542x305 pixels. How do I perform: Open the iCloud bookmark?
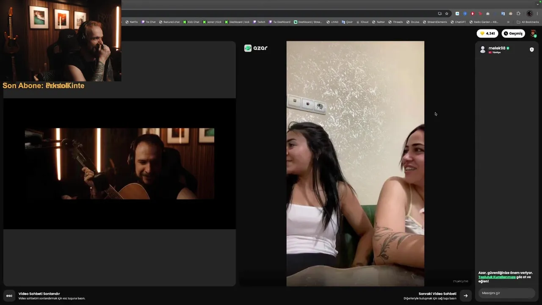point(362,22)
